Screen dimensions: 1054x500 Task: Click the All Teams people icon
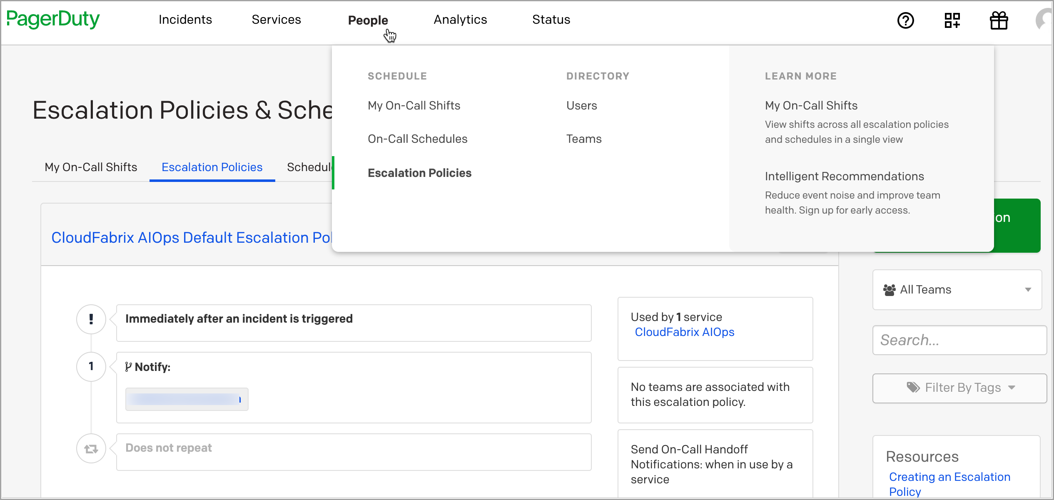tap(889, 290)
